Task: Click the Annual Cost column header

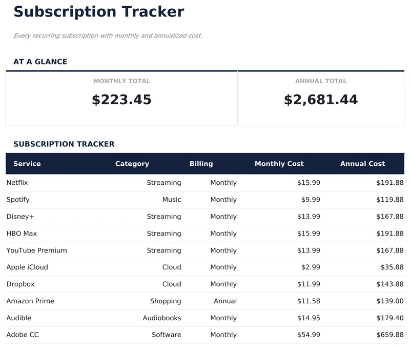Action: pos(362,164)
